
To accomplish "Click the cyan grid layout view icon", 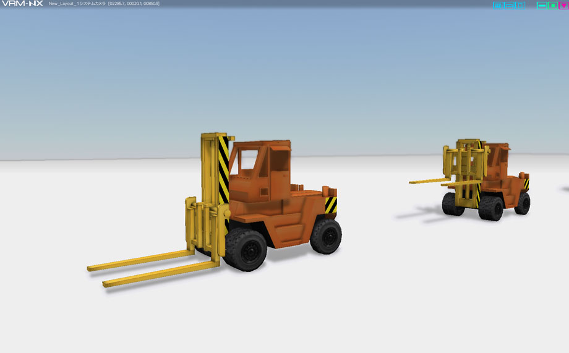I will coord(498,6).
